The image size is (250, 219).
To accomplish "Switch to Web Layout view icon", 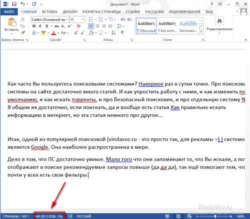I will click(189, 216).
